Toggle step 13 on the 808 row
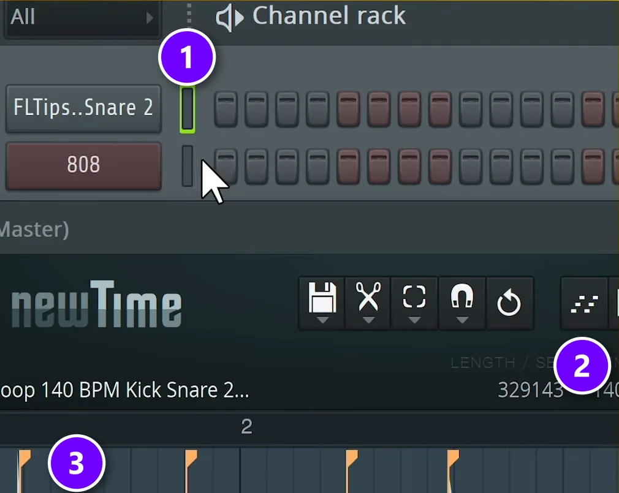The height and width of the screenshot is (493, 619). [593, 167]
